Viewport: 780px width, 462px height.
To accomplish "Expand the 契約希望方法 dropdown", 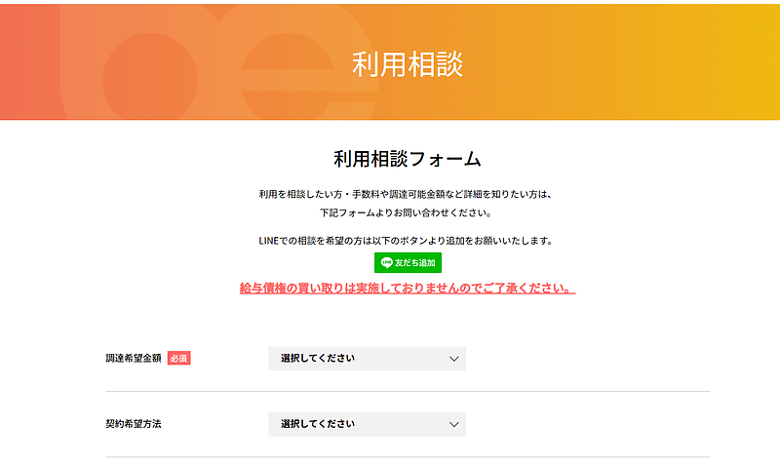I will 367,424.
